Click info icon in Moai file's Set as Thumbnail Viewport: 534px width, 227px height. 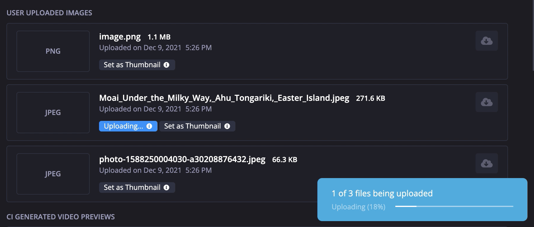click(x=227, y=126)
